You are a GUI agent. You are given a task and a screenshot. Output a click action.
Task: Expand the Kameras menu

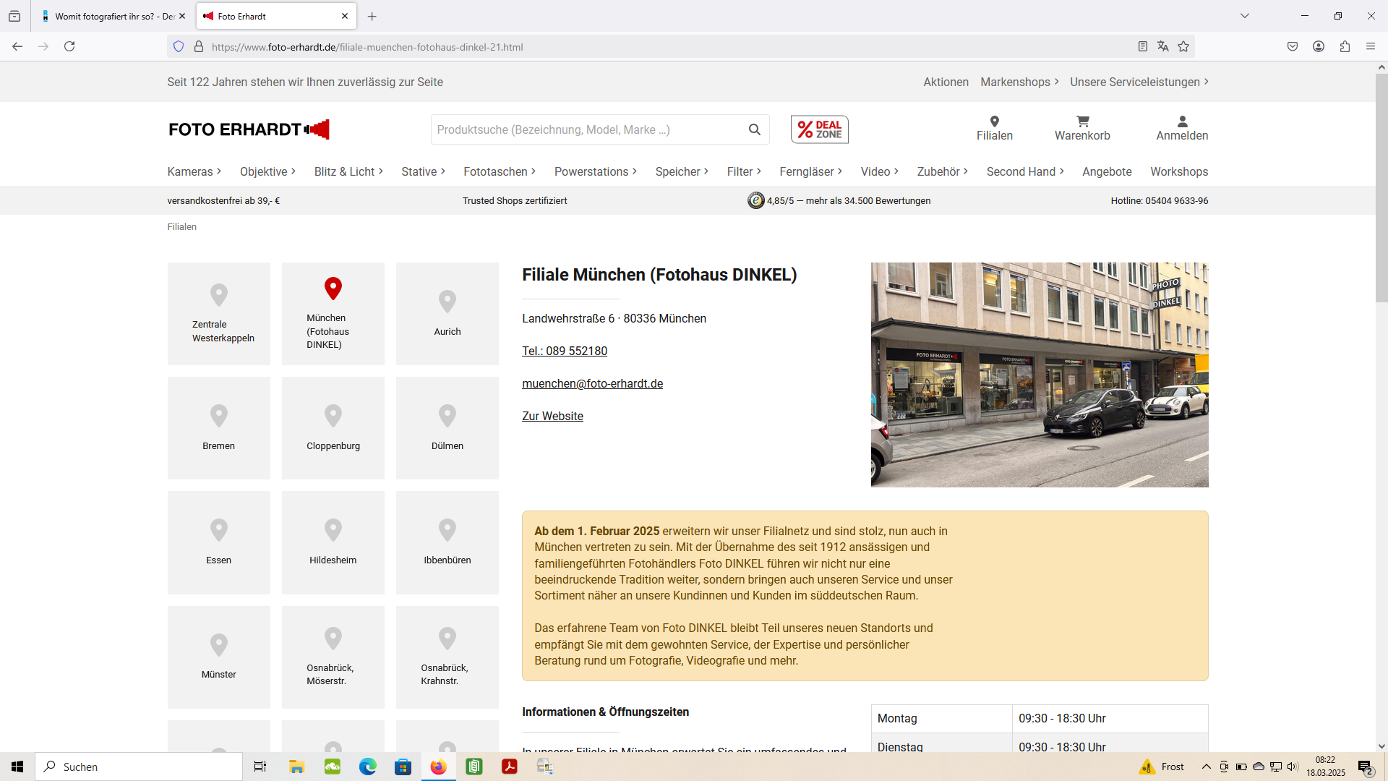194,172
